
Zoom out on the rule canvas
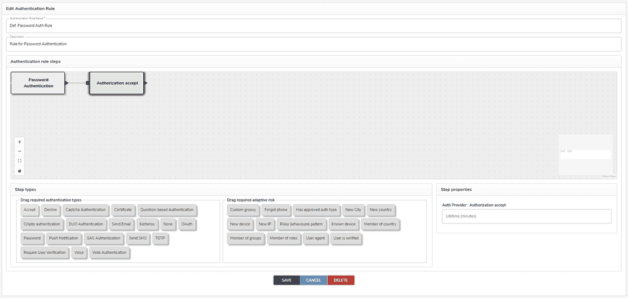(19, 151)
